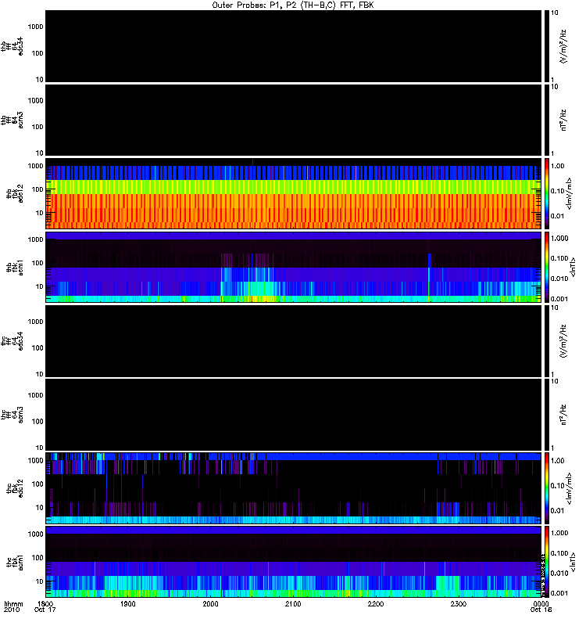Click the 1000 tick label of thc fbk scm1 panel
The width and height of the screenshot is (586, 626).
click(x=35, y=534)
